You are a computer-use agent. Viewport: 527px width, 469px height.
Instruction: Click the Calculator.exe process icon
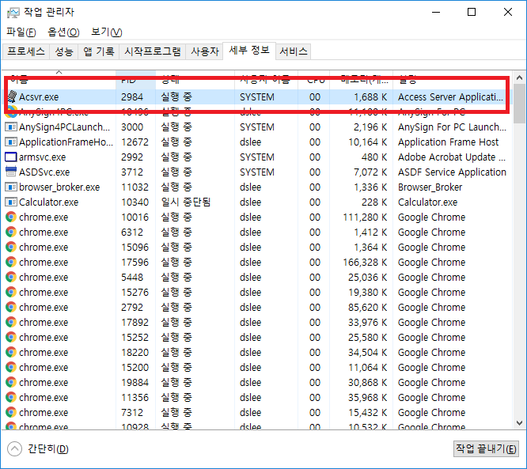pyautogui.click(x=11, y=202)
